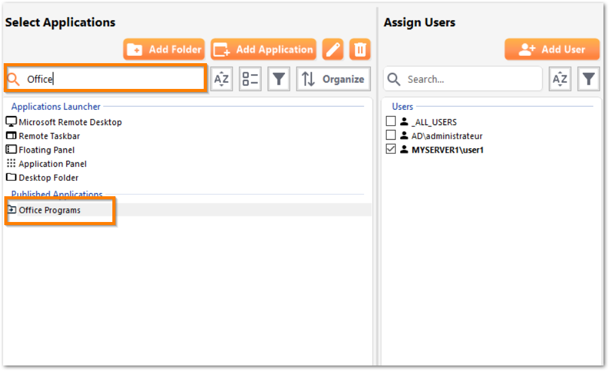
Task: Click the Add User button
Action: coord(551,49)
